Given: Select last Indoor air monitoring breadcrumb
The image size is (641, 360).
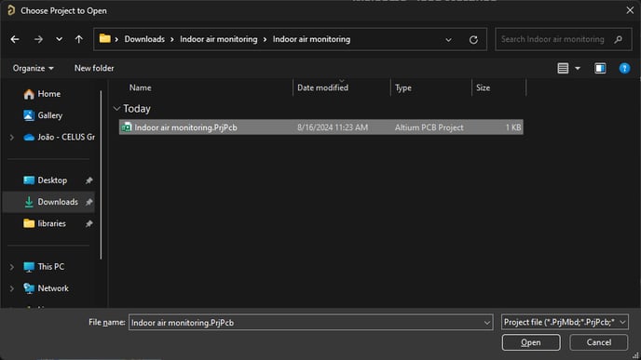Looking at the screenshot, I should (x=311, y=39).
